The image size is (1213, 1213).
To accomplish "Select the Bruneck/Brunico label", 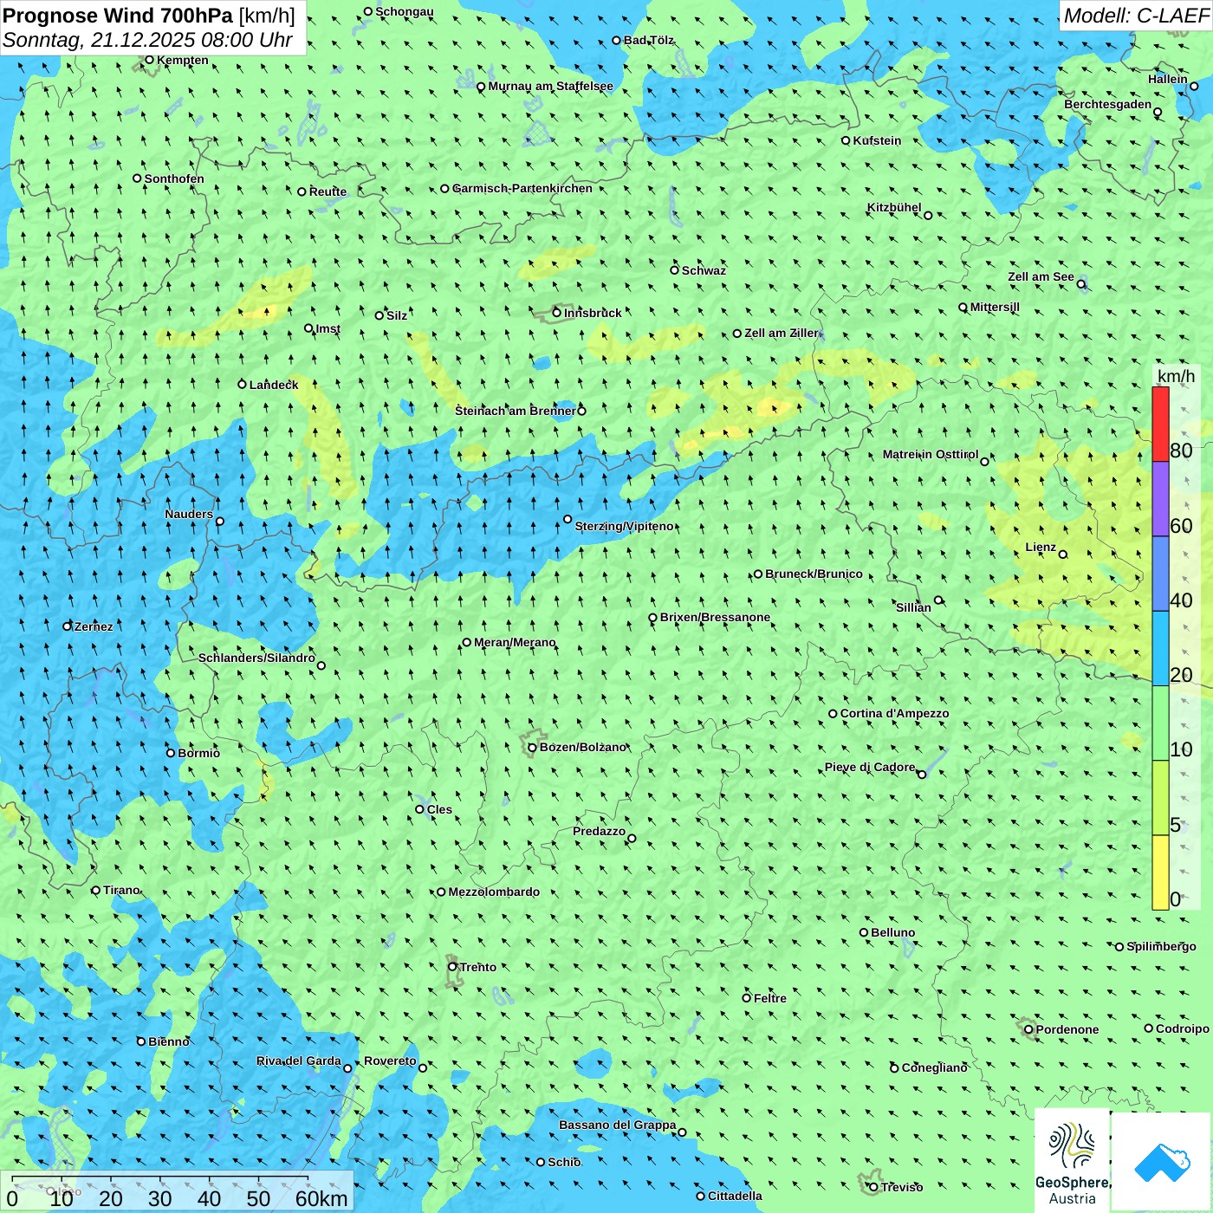I will (814, 574).
